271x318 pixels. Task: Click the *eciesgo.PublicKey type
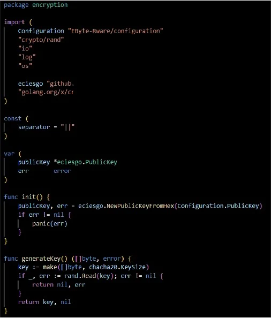coord(85,162)
